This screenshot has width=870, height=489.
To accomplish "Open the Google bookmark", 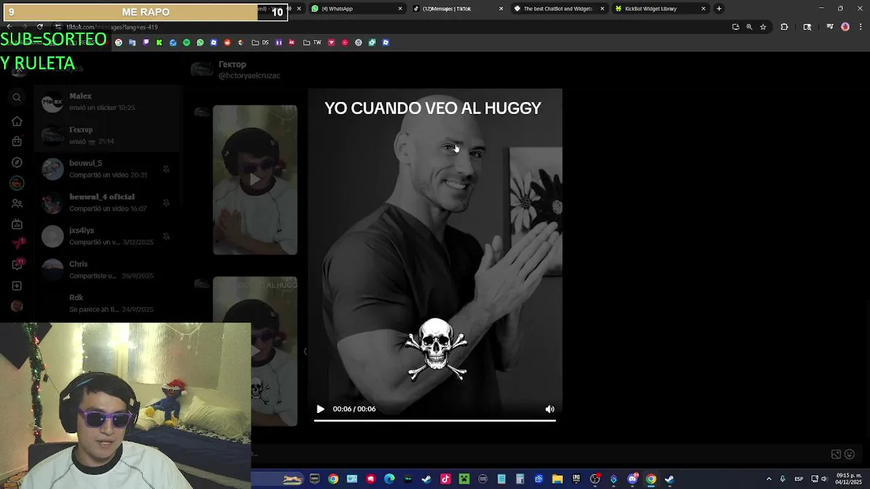I will pos(118,42).
